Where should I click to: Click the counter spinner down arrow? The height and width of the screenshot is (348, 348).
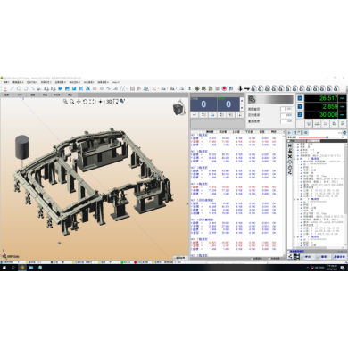pyautogui.click(x=242, y=108)
